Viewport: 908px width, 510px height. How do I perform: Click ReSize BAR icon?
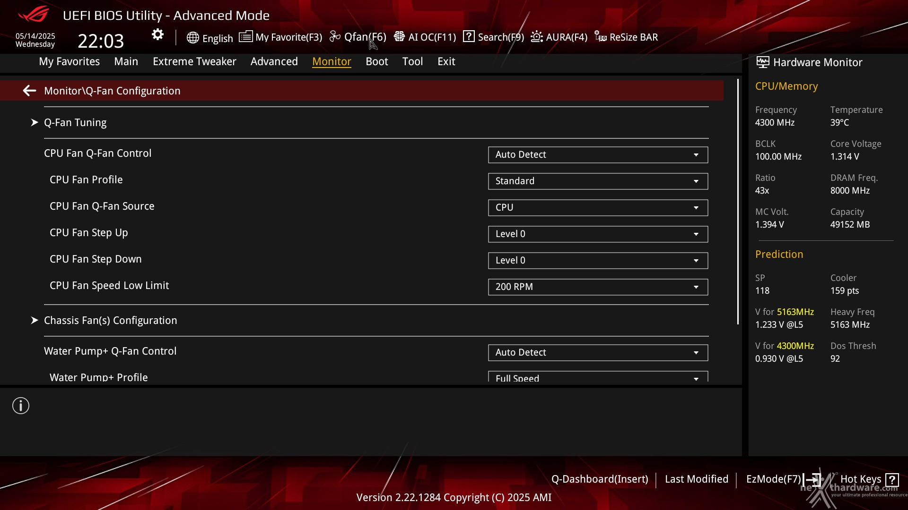(601, 36)
